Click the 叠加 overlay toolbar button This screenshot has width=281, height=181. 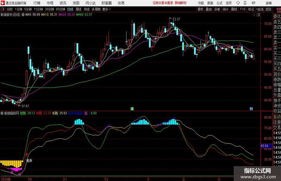point(209,9)
